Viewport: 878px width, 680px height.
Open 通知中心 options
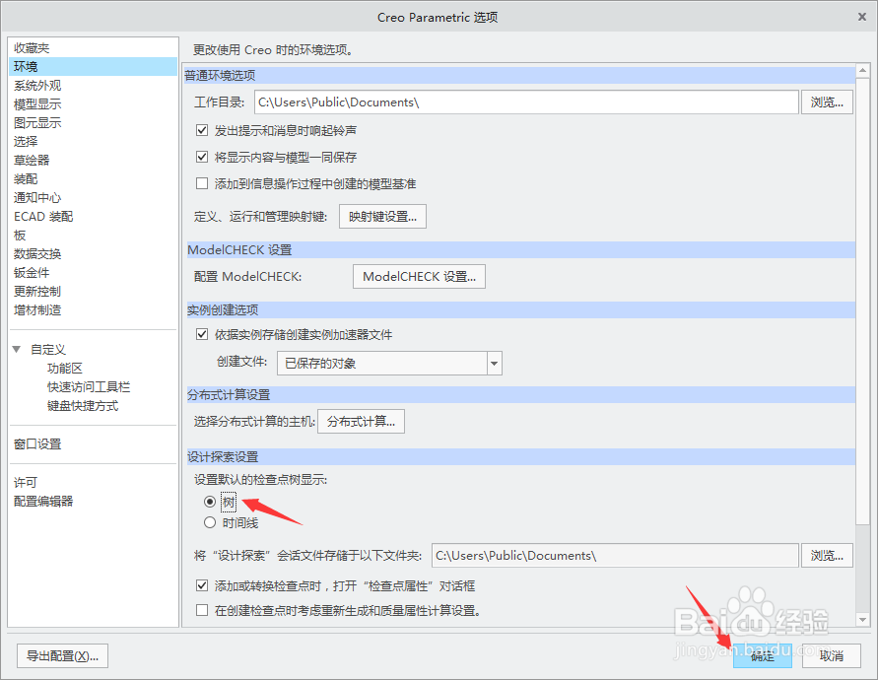(x=37, y=198)
